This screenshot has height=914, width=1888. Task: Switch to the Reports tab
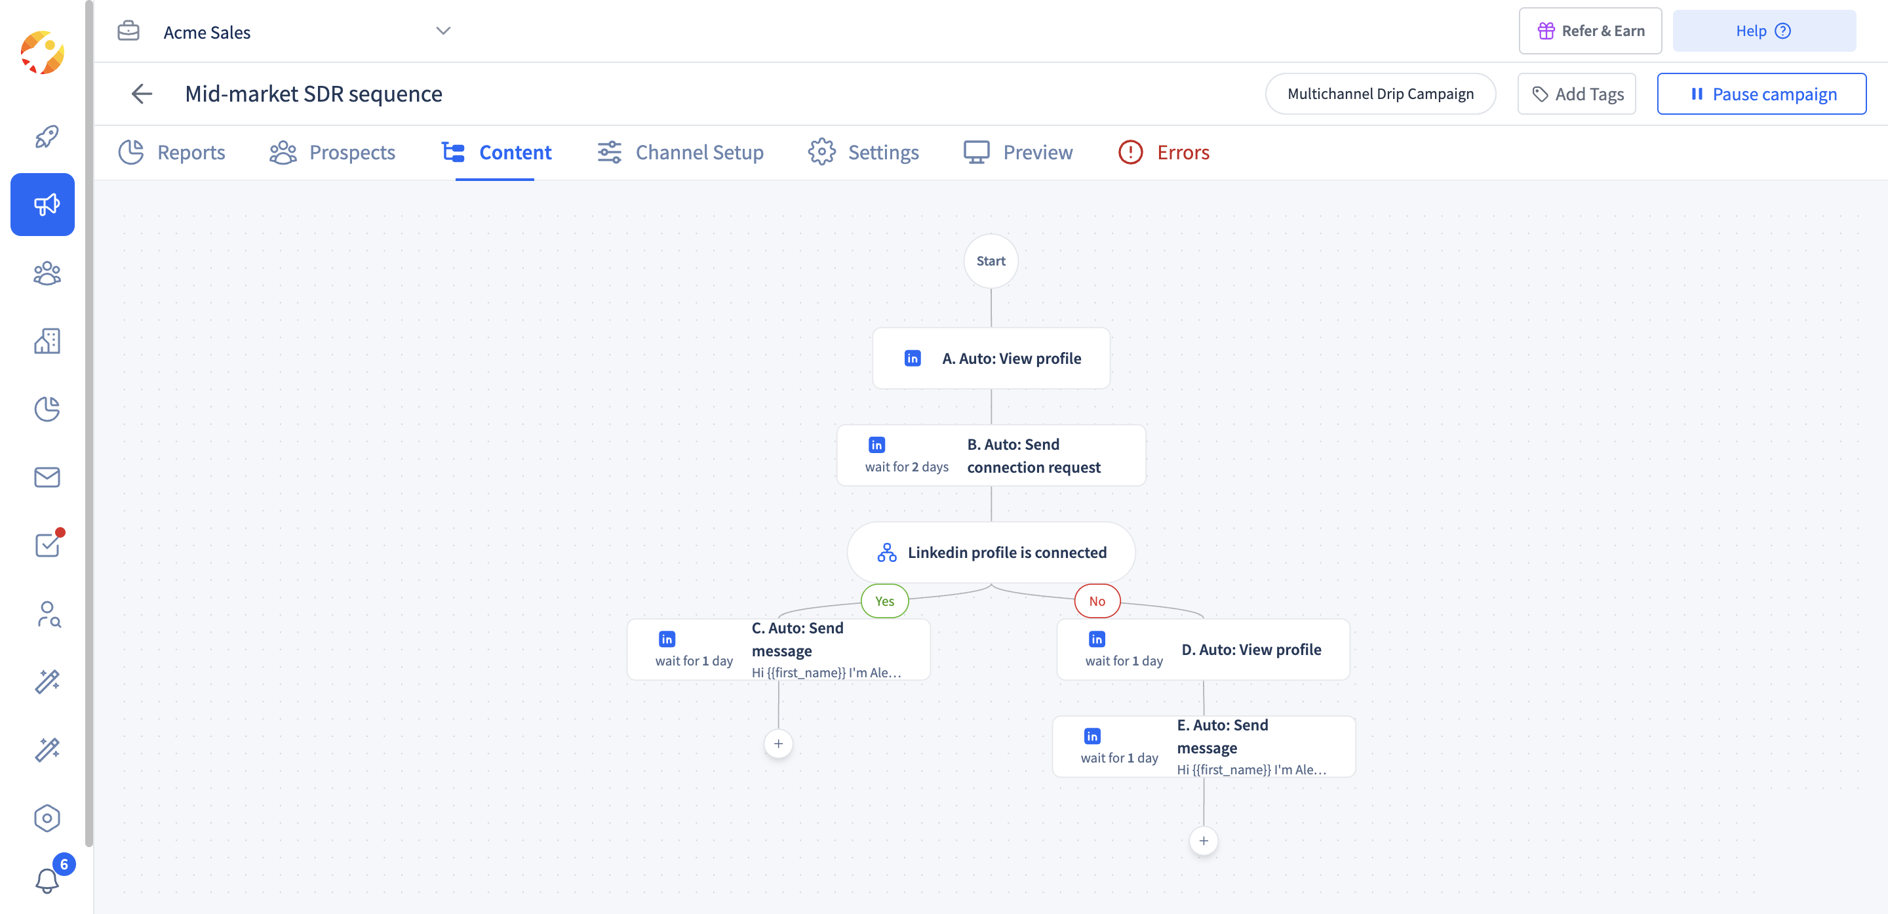click(172, 153)
